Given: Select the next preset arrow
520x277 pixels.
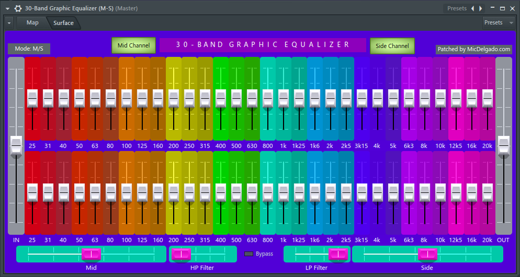Looking at the screenshot, I should (x=480, y=8).
